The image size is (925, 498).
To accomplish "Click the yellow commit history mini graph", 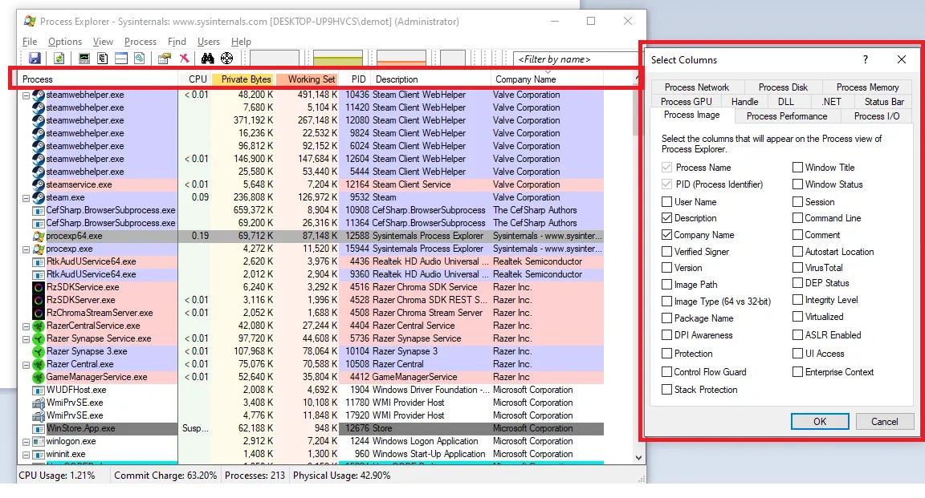I will (x=337, y=59).
